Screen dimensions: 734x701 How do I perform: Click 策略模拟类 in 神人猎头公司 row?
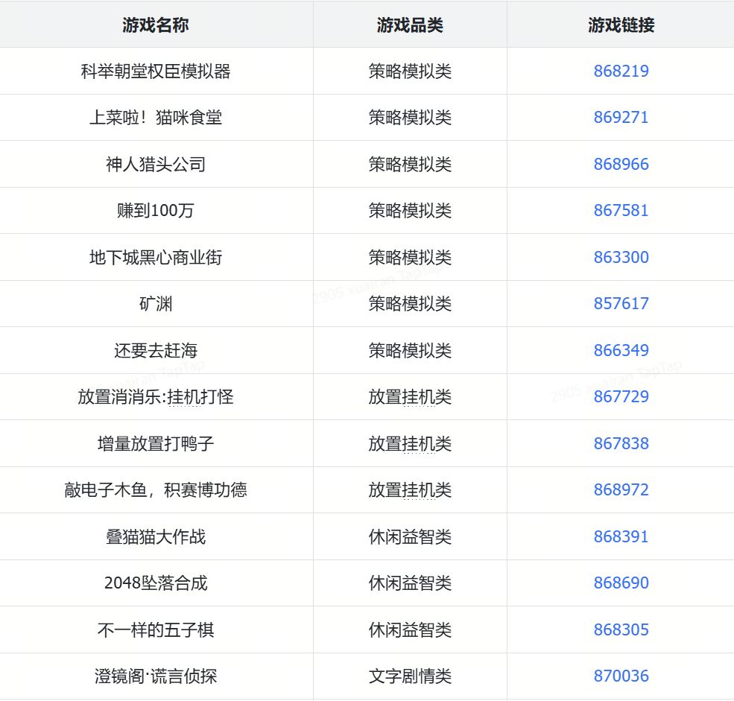pos(410,164)
